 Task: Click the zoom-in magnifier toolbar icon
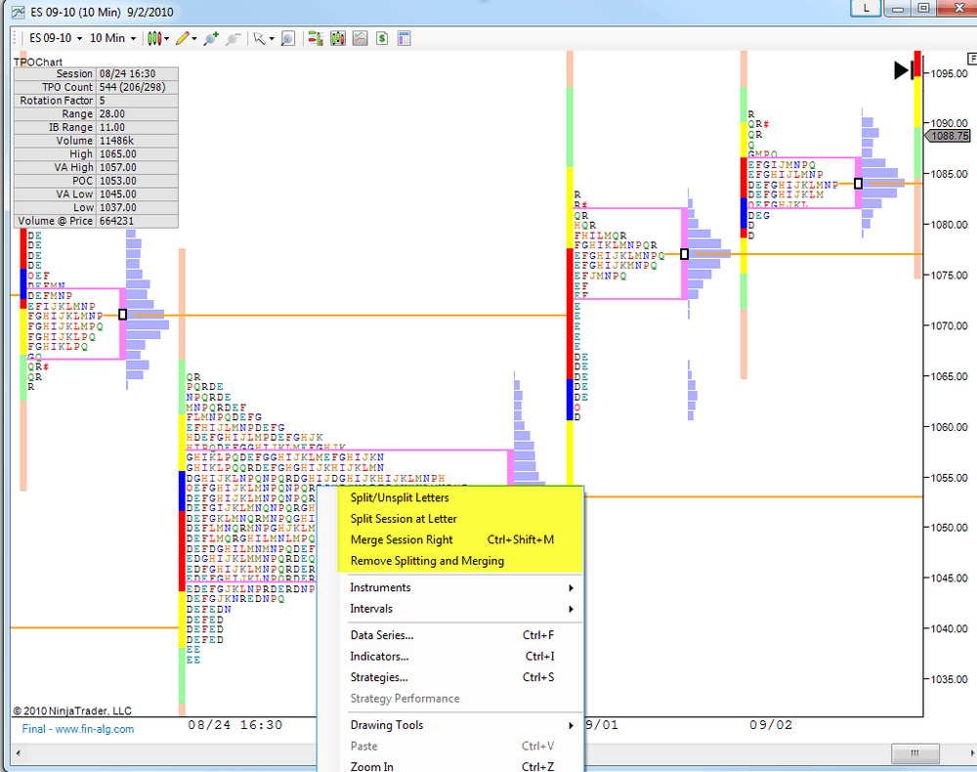pyautogui.click(x=209, y=37)
